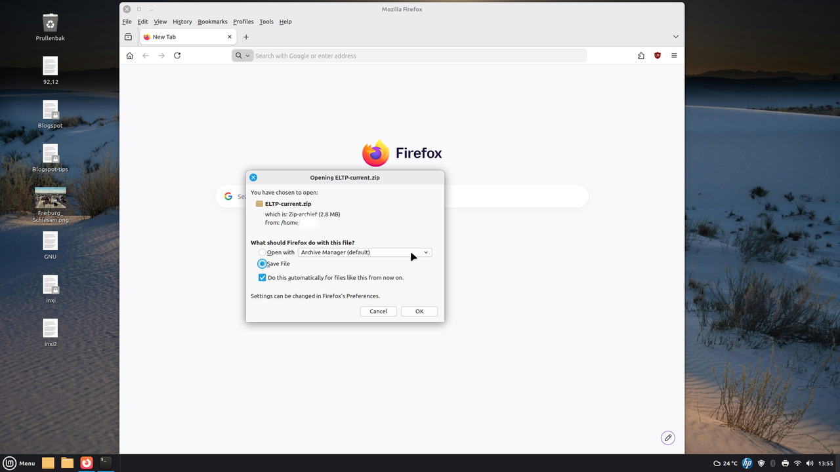This screenshot has width=840, height=472.
Task: Open the View menu
Action: pyautogui.click(x=160, y=22)
